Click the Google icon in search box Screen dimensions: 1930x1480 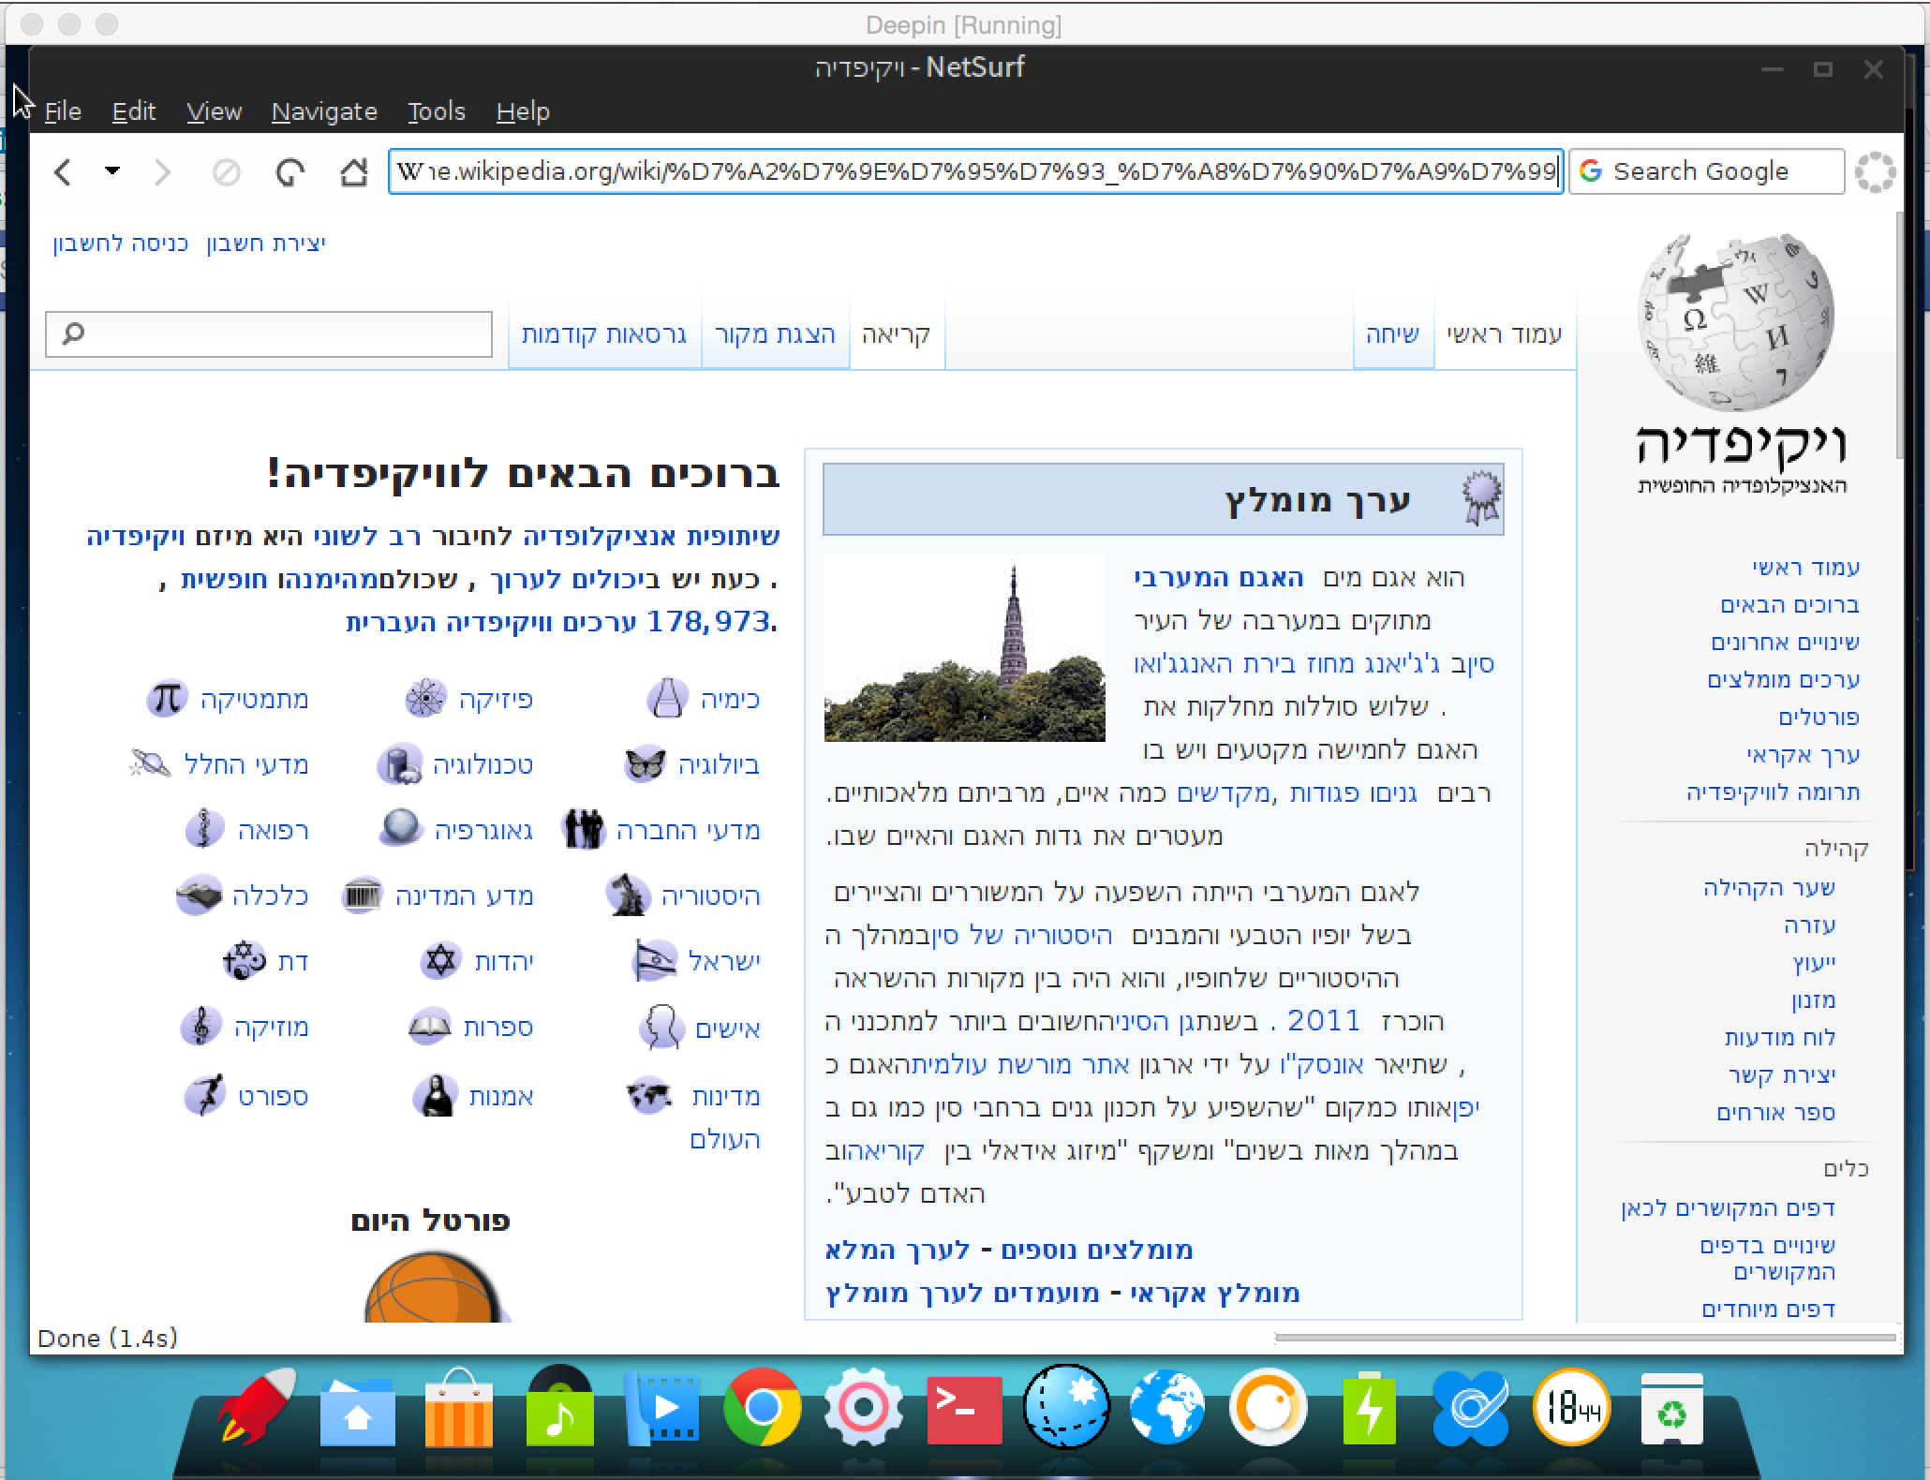pyautogui.click(x=1591, y=171)
